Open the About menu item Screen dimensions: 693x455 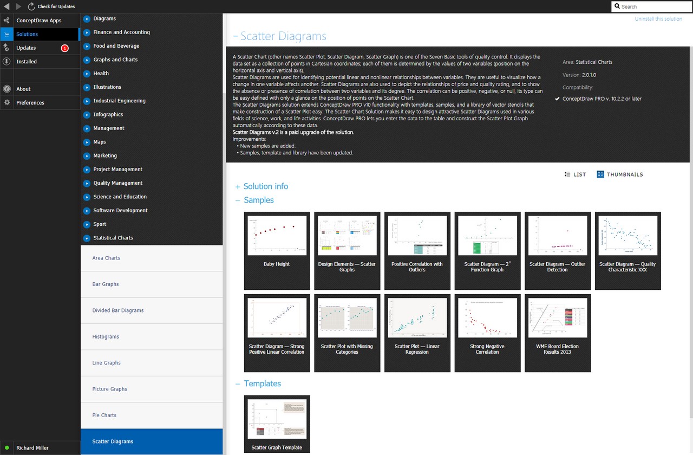tap(40, 89)
